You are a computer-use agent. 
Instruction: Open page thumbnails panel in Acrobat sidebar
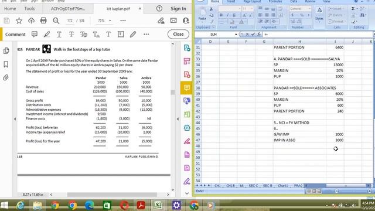click(6, 51)
